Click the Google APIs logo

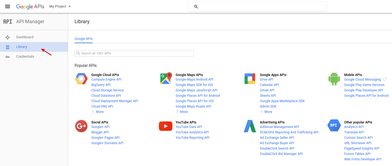coord(30,6)
